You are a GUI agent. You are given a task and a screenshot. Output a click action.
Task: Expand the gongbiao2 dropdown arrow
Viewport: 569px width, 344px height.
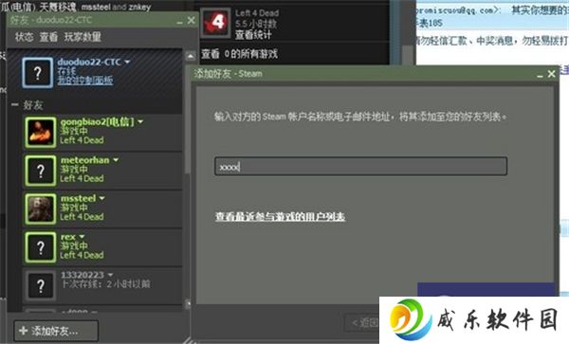click(140, 122)
